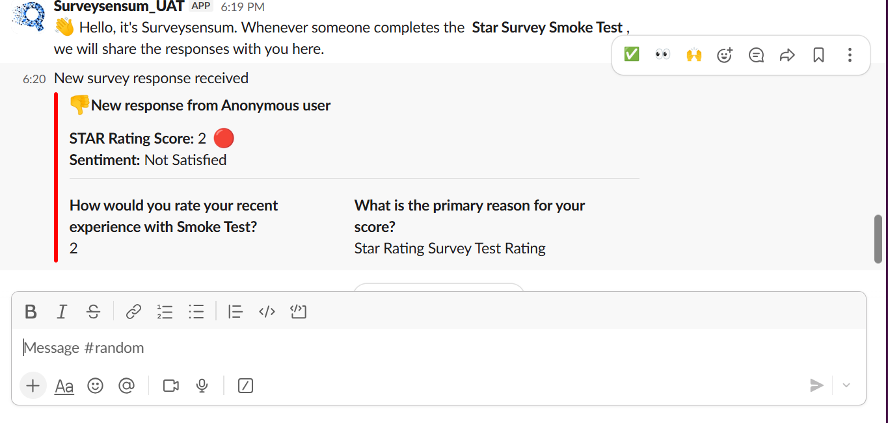Hide formatting toolbar with Aa button
This screenshot has width=888, height=423.
64,387
